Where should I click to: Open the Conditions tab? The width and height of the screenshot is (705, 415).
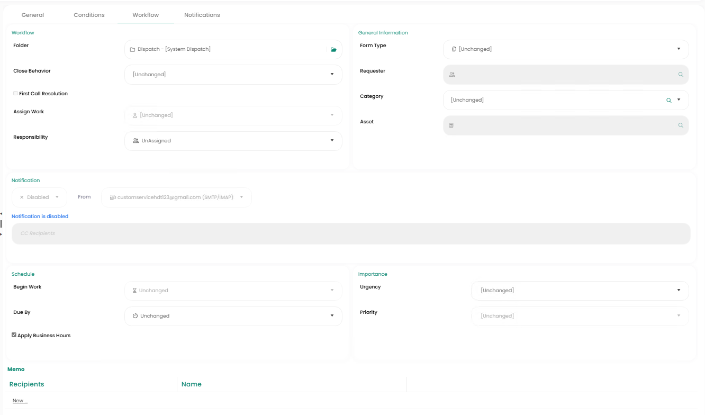point(89,15)
